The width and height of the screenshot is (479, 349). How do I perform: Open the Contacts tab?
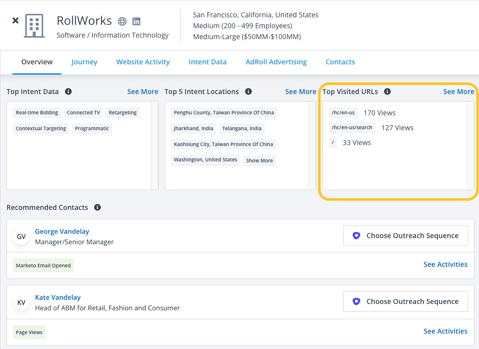340,62
